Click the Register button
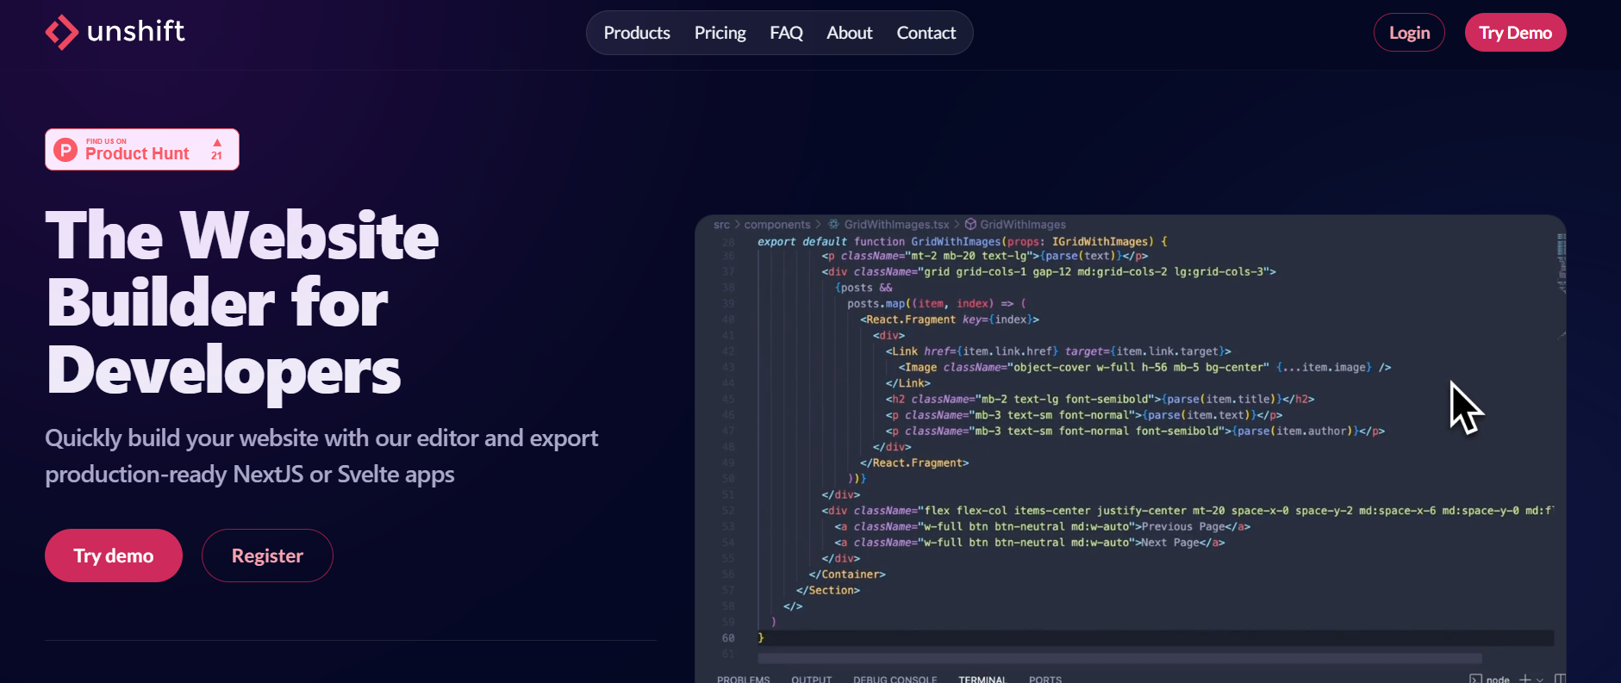The width and height of the screenshot is (1621, 683). [267, 556]
